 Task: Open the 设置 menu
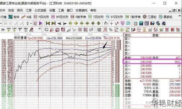[52, 10]
